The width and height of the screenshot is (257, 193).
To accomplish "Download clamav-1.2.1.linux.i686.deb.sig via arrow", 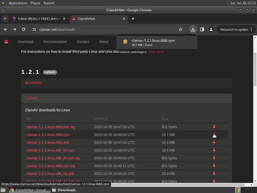I will tap(214, 127).
